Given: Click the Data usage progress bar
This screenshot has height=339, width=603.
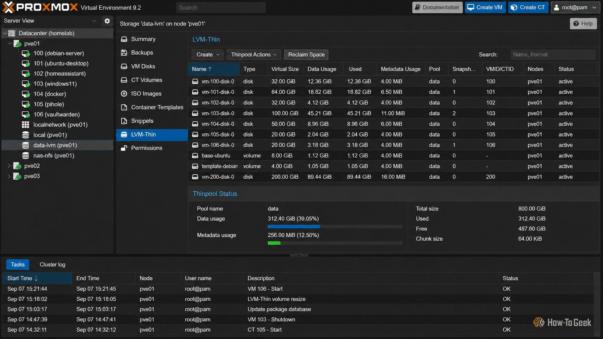Looking at the screenshot, I should pos(335,227).
